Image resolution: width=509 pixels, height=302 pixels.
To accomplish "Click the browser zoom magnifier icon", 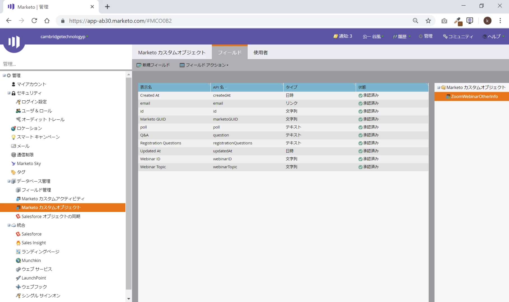I will coord(415,21).
